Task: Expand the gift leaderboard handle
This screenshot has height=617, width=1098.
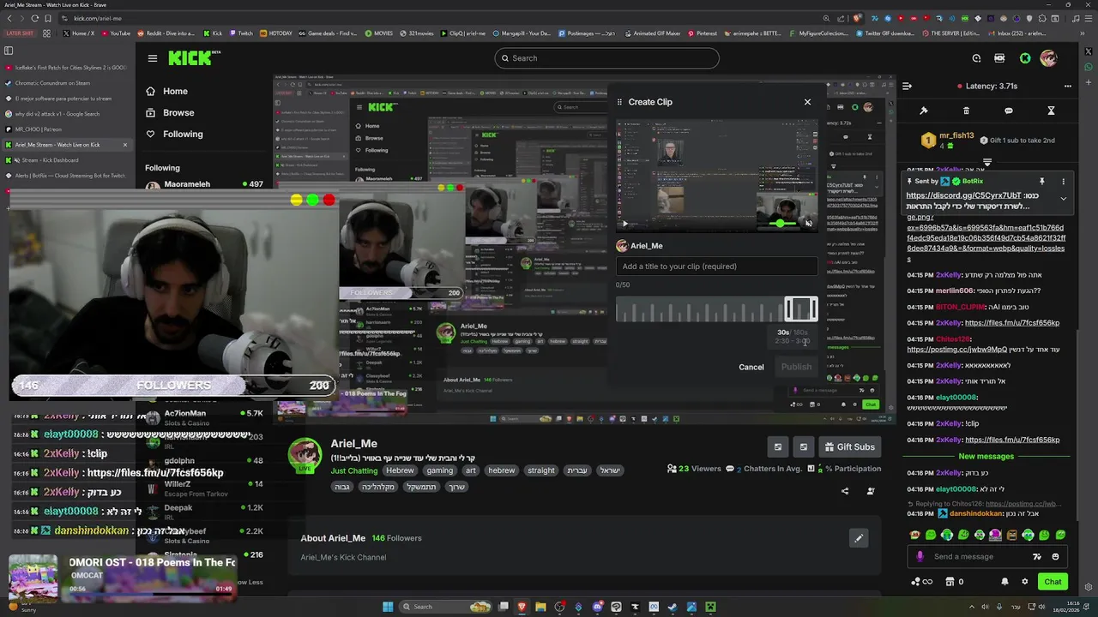Action: click(986, 161)
